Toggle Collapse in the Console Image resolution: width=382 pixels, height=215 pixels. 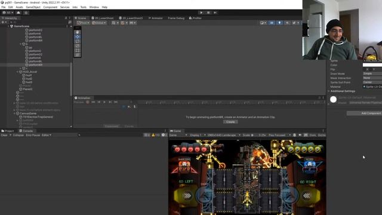coord(19,135)
